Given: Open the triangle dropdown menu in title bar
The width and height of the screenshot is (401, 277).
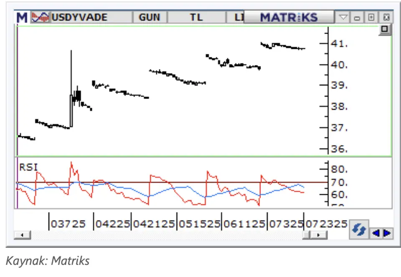Looking at the screenshot, I should point(343,18).
